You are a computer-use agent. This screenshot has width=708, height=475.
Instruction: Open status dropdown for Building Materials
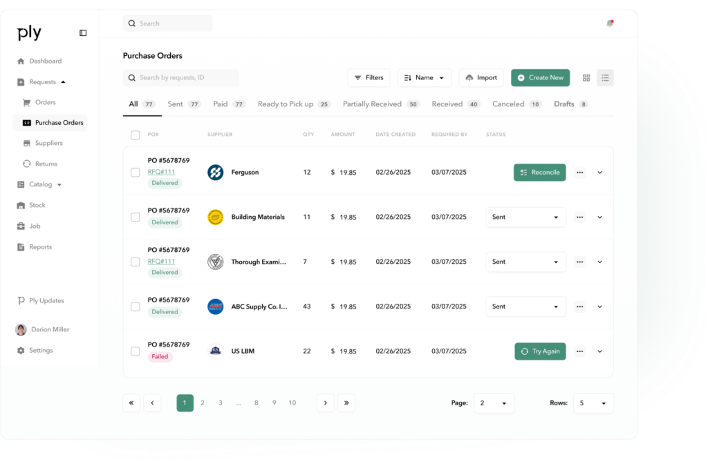click(525, 217)
